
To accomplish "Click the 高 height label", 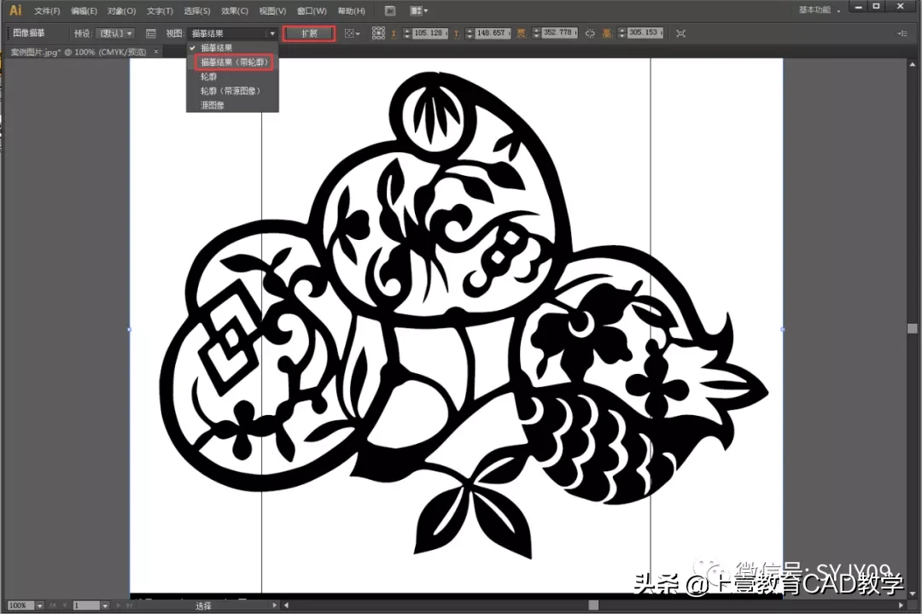I will [607, 33].
